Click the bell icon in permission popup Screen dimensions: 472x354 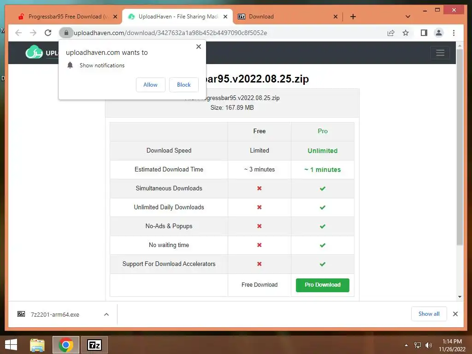[x=70, y=65]
